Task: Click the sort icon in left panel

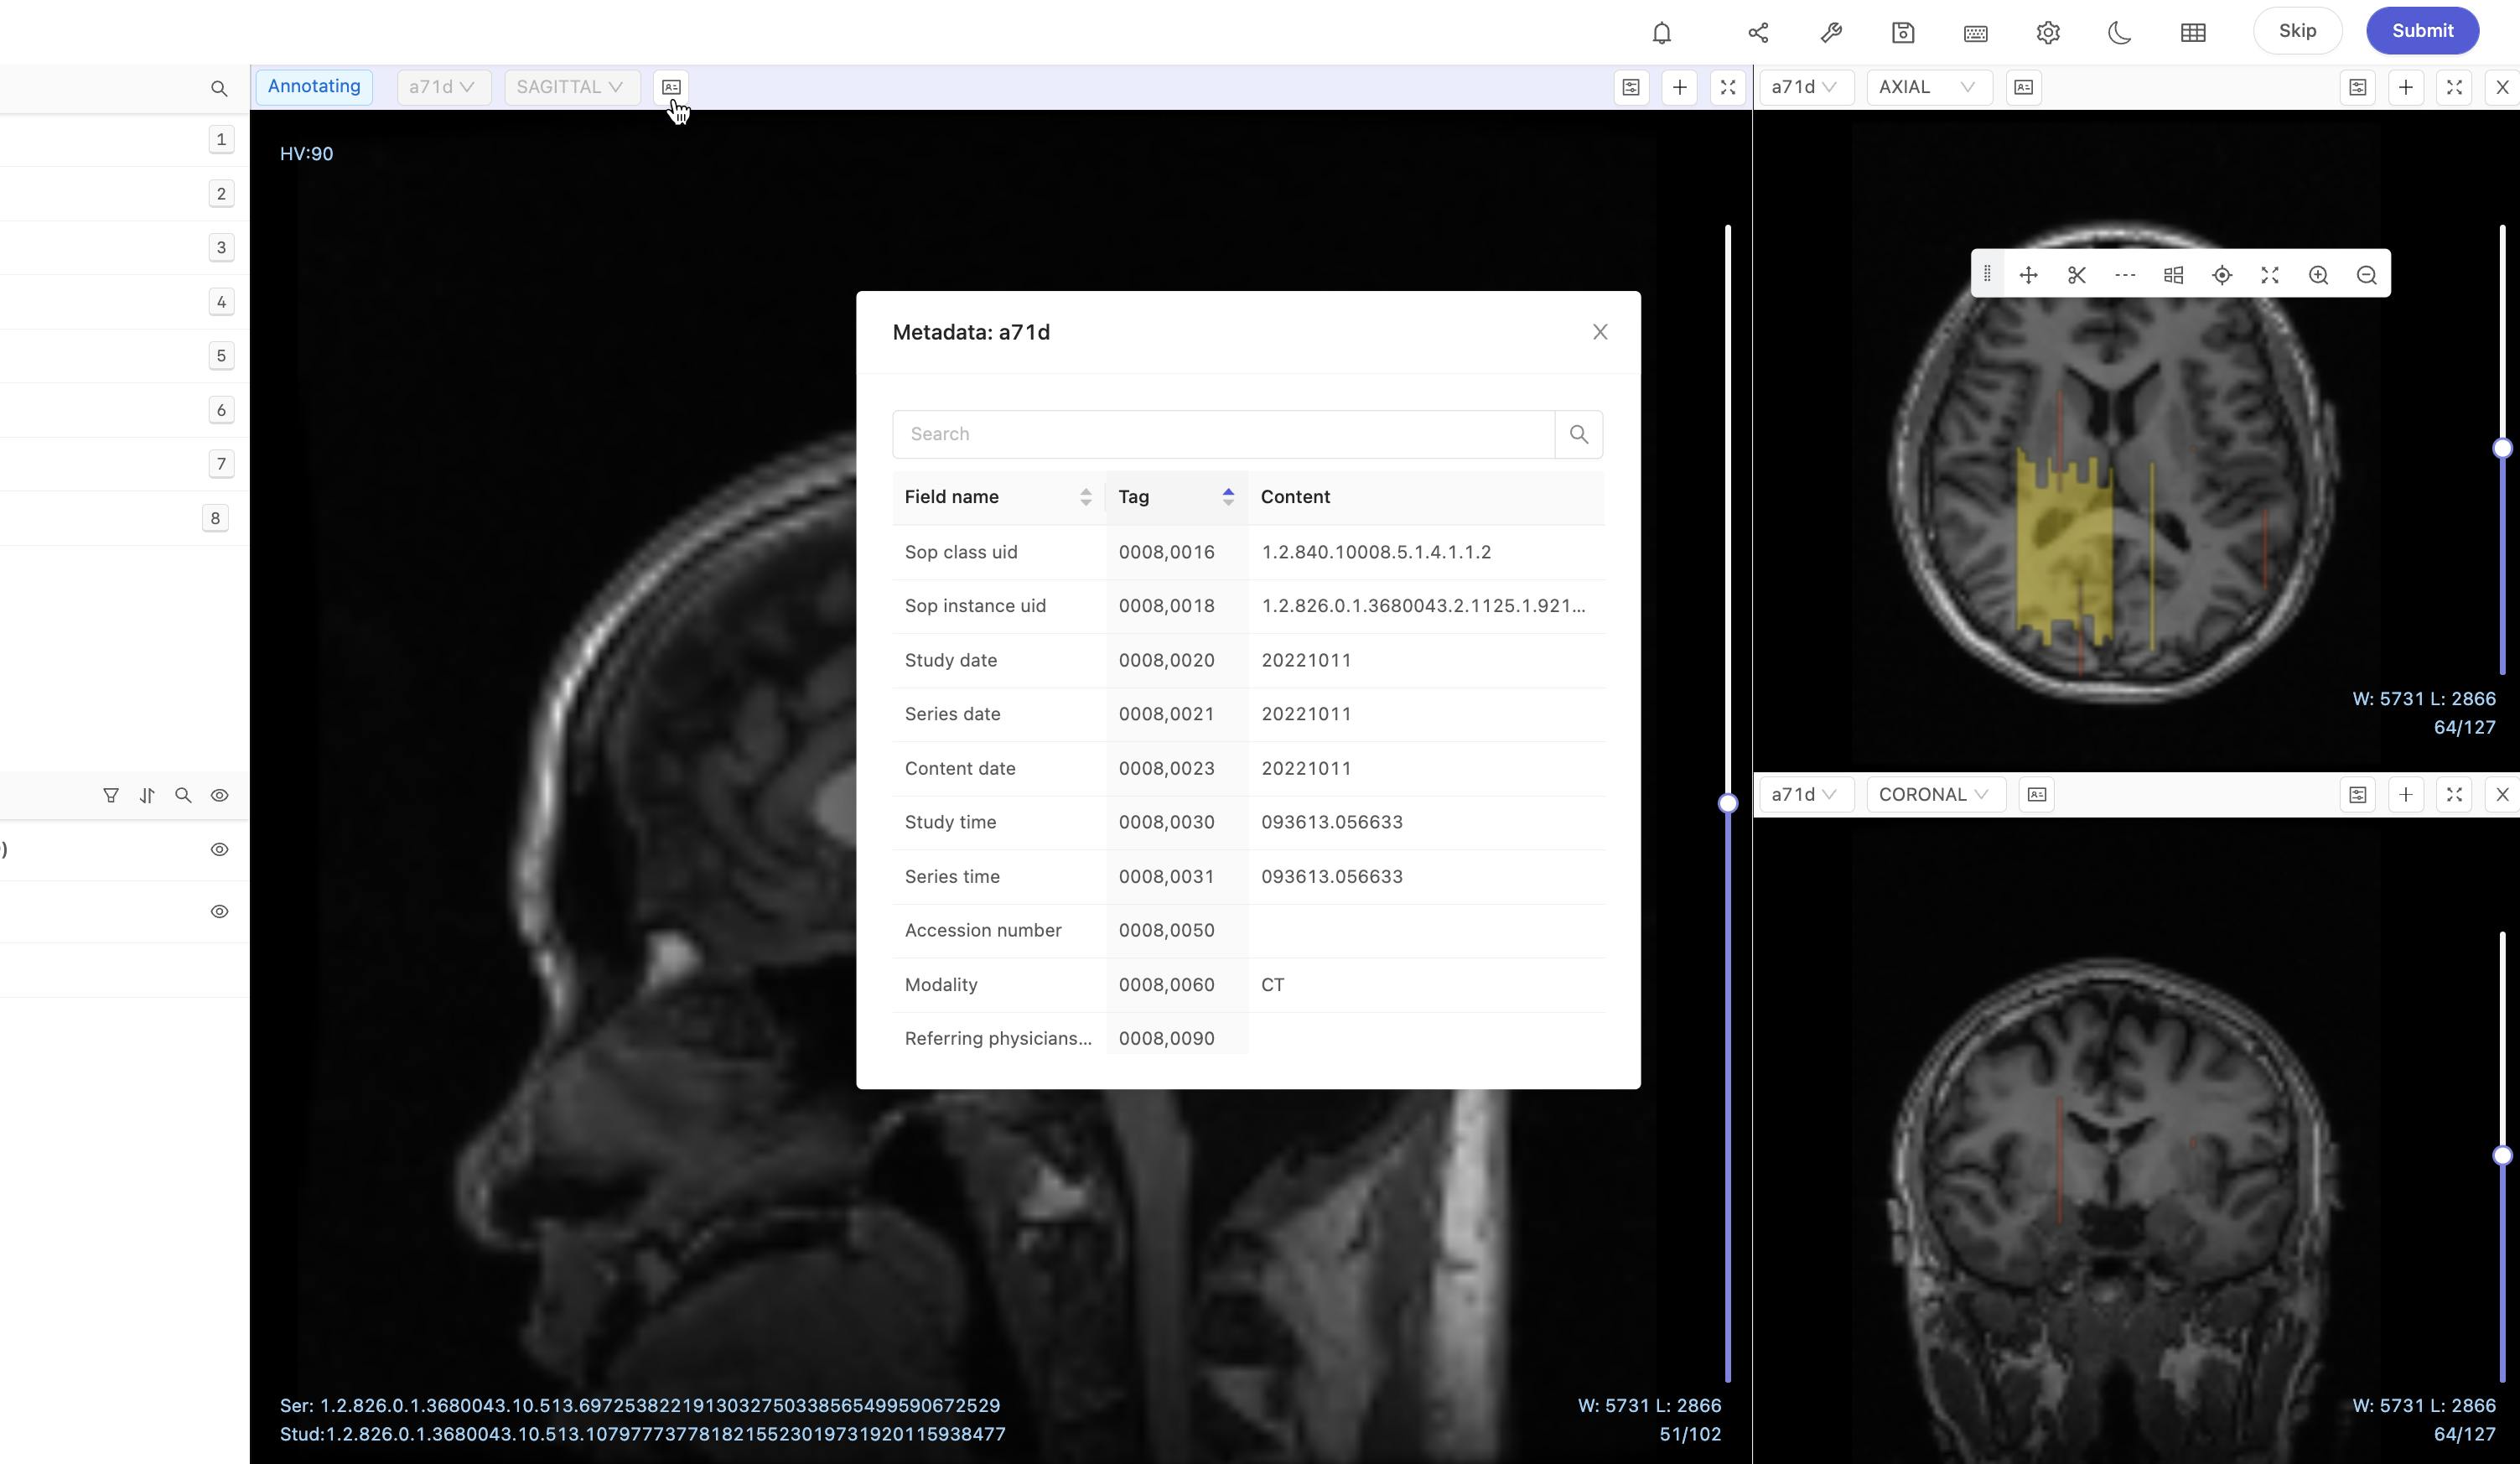Action: (x=147, y=795)
